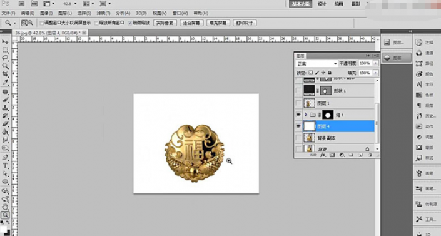Select the Zoom tool in toolbox
This screenshot has height=236, width=441.
5,215
